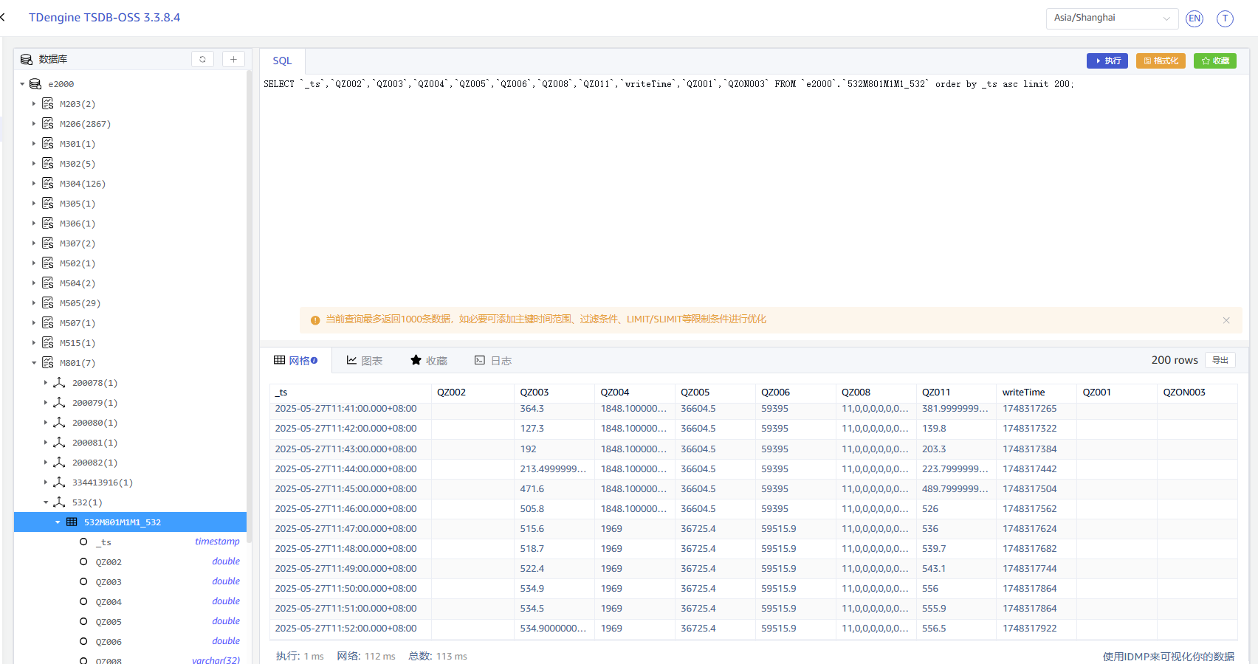The width and height of the screenshot is (1258, 664).
Task: Close the orange query limit warning
Action: (x=1226, y=320)
